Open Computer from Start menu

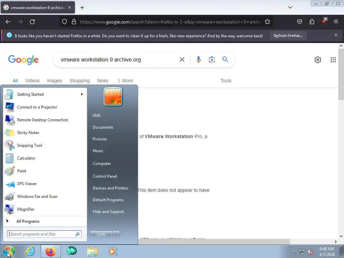pyautogui.click(x=102, y=164)
